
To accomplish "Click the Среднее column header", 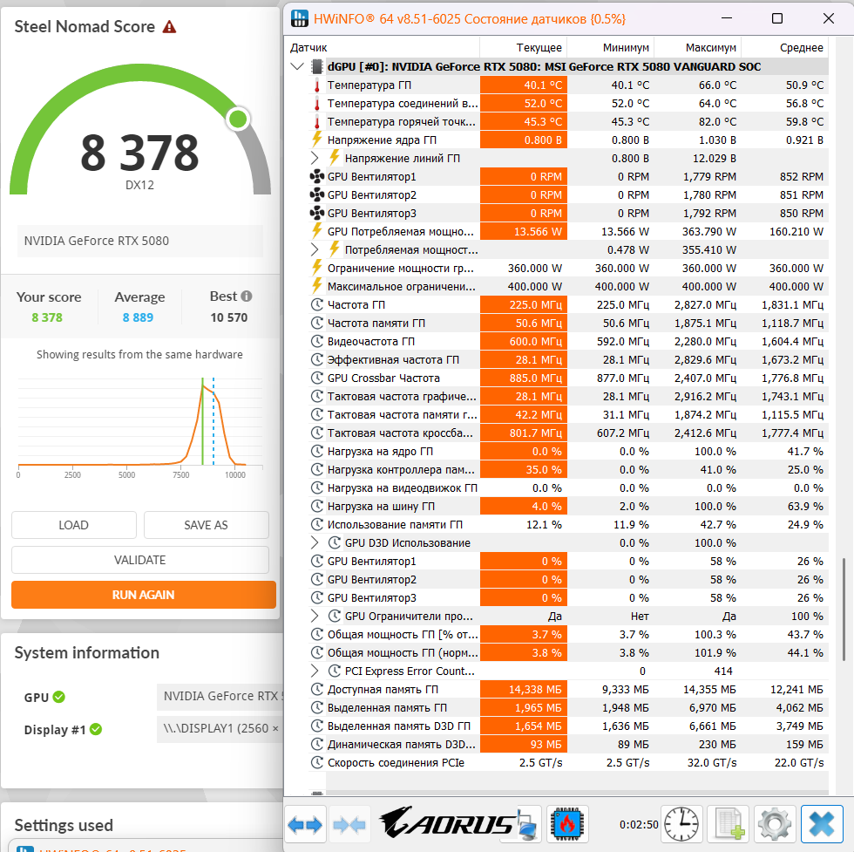I will point(785,47).
